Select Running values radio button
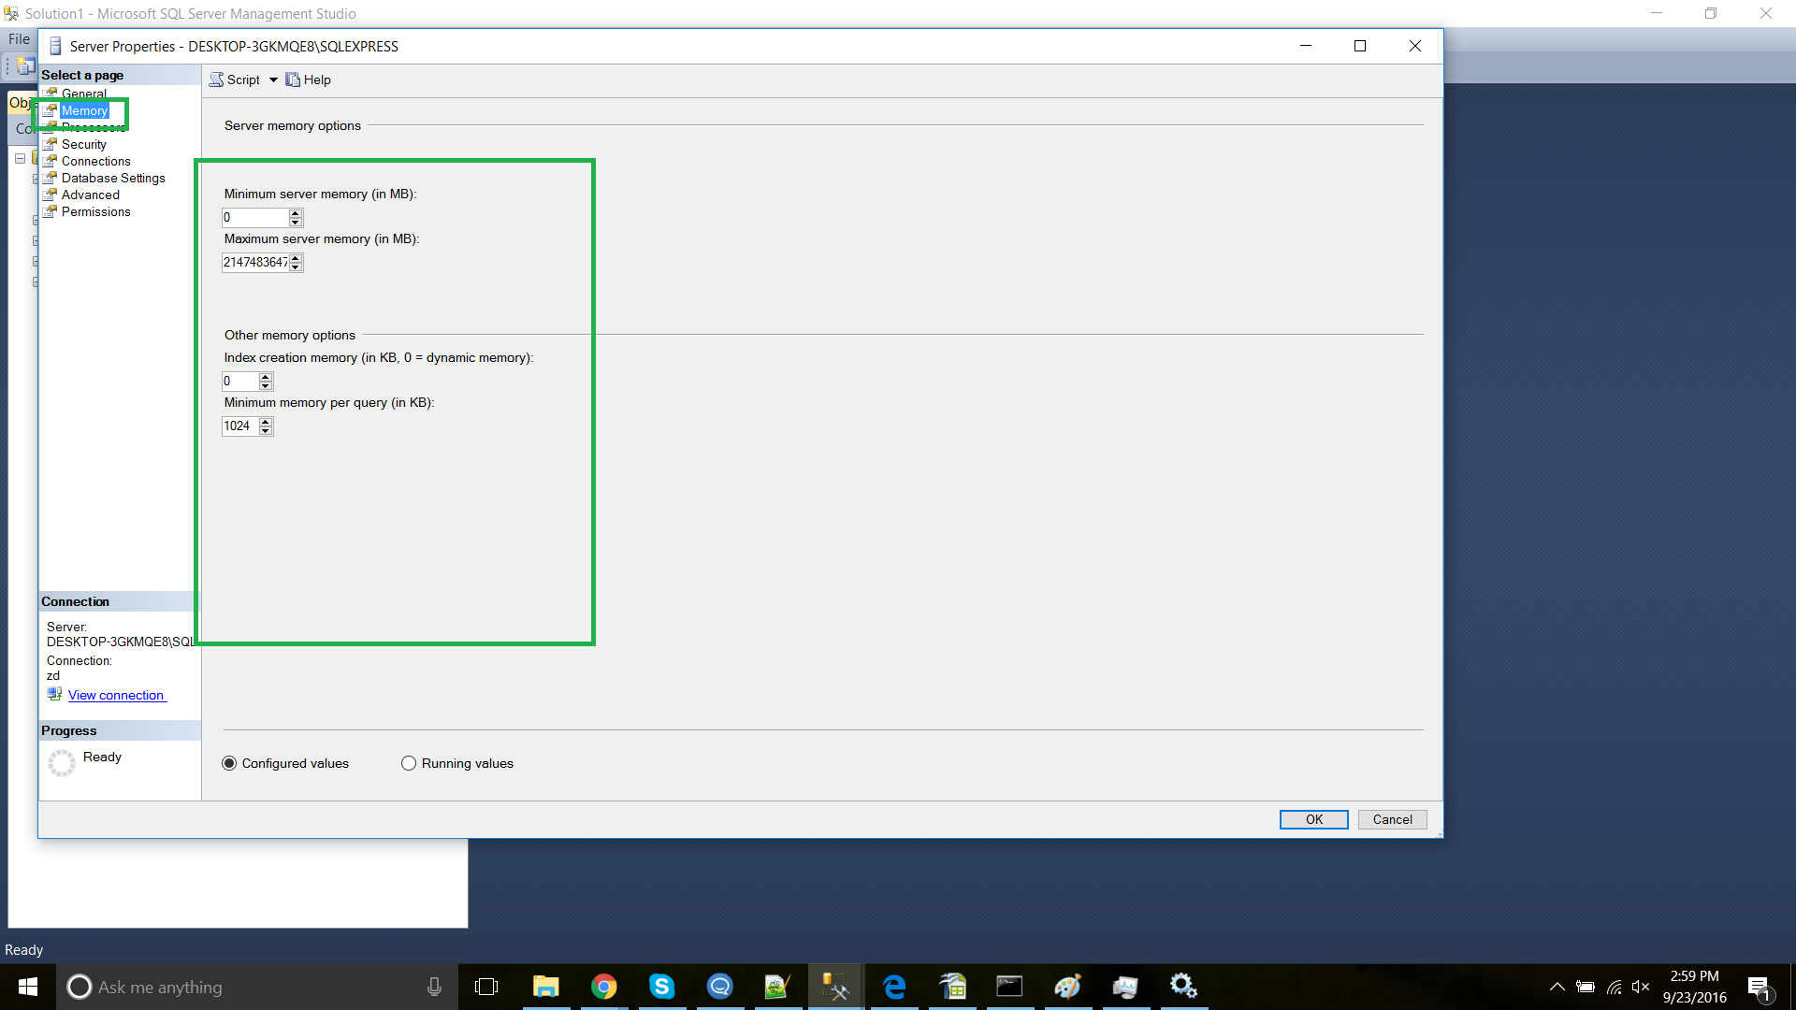This screenshot has height=1010, width=1796. click(x=409, y=763)
